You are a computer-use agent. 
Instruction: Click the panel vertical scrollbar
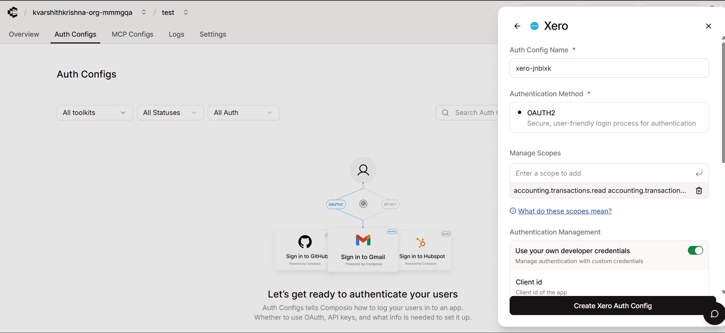723,103
